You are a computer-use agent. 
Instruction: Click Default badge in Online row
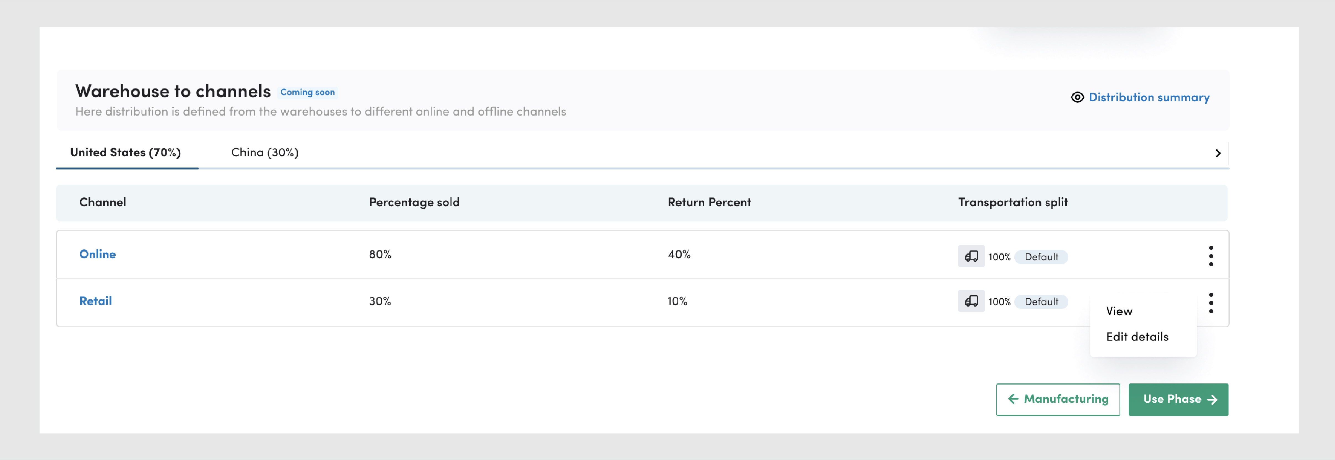tap(1041, 257)
